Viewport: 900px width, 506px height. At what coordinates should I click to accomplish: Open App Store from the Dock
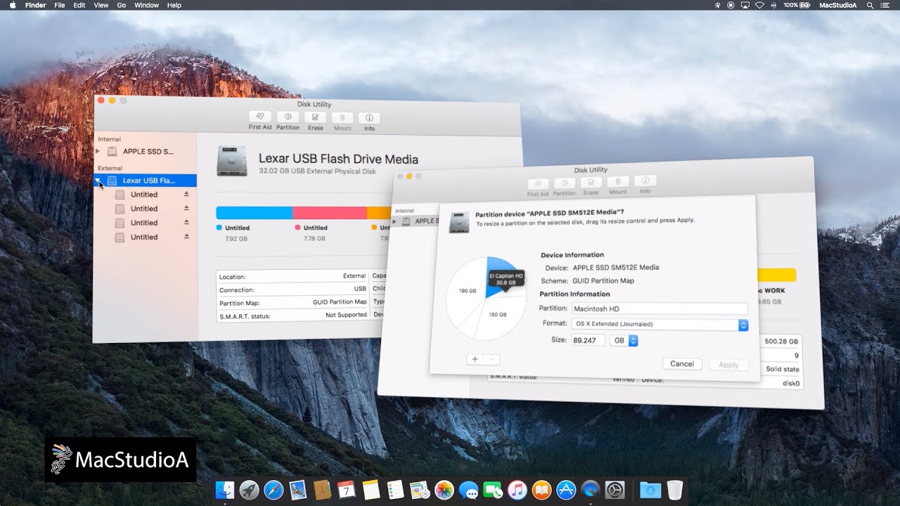point(566,490)
